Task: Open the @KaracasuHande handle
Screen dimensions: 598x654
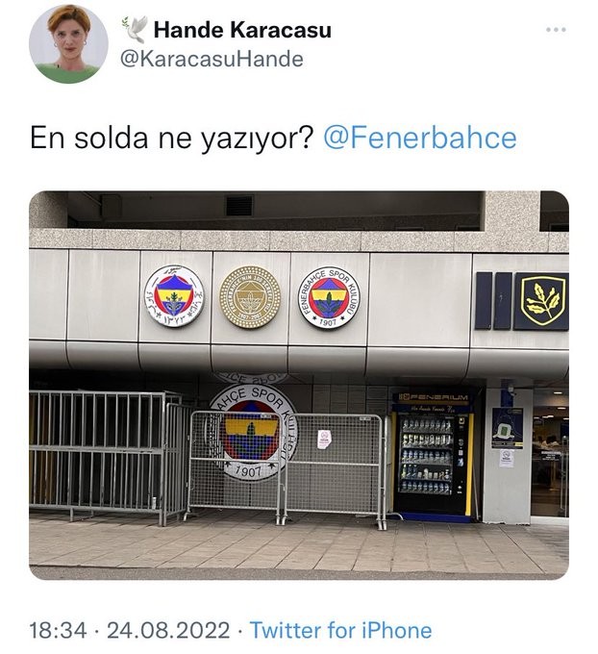Action: pyautogui.click(x=212, y=60)
